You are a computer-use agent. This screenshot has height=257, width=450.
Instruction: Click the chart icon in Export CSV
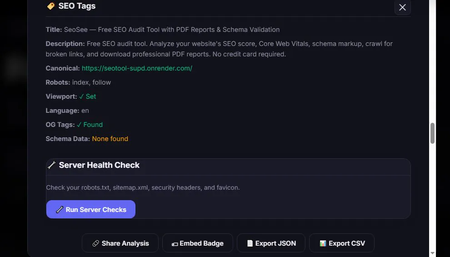(x=323, y=243)
